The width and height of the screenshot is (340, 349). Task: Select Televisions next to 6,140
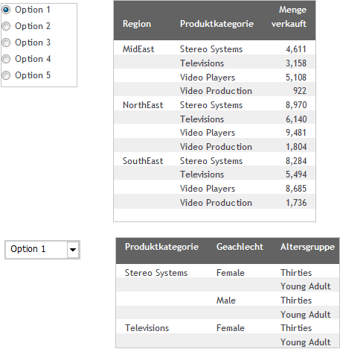(x=202, y=119)
